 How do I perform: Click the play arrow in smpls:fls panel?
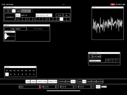click(x=114, y=61)
